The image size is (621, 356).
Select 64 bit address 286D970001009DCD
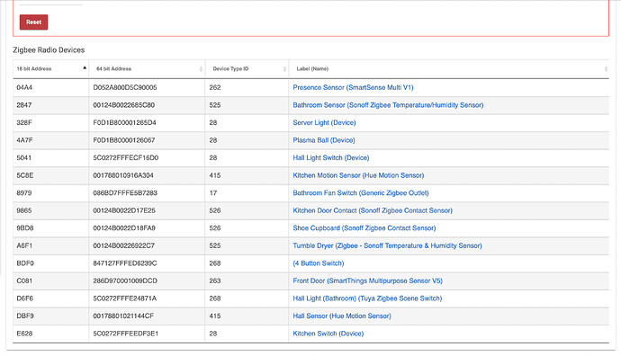pos(125,280)
